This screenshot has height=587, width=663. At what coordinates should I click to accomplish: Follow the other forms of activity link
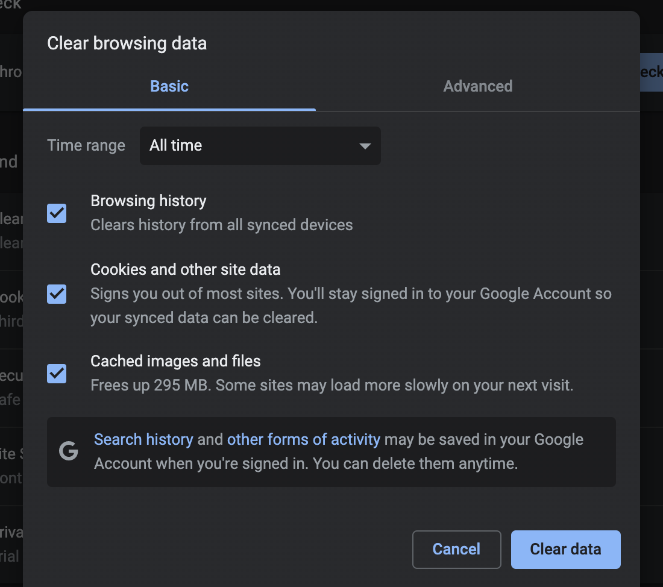pyautogui.click(x=303, y=439)
